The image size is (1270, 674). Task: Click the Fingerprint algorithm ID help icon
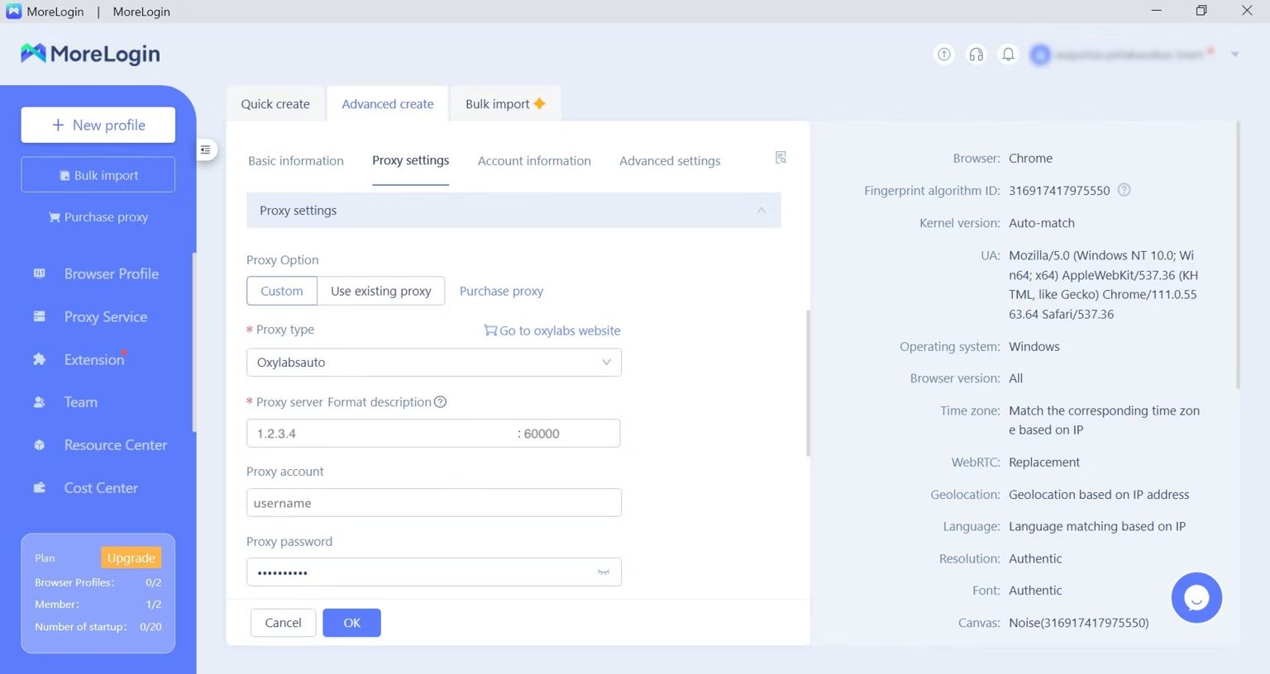[x=1124, y=190]
